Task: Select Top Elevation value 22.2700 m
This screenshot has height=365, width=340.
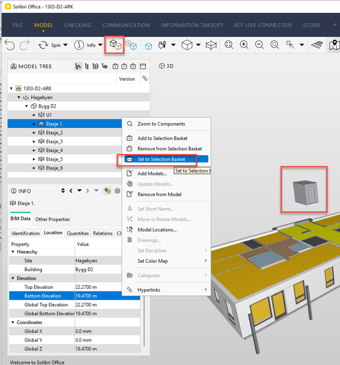Action: pos(86,287)
